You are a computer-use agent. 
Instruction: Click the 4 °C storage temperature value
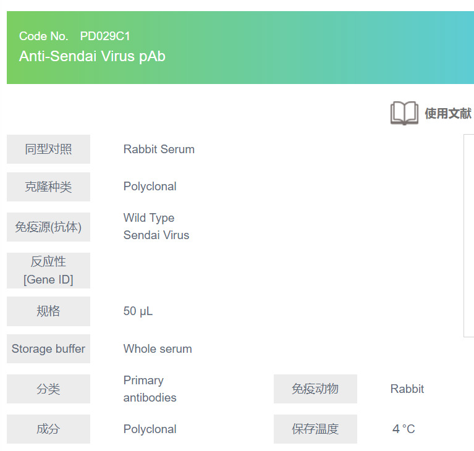pos(404,429)
